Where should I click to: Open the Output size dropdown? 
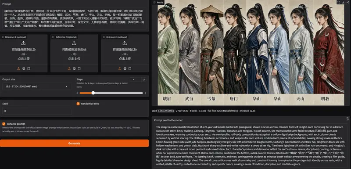tap(37, 86)
